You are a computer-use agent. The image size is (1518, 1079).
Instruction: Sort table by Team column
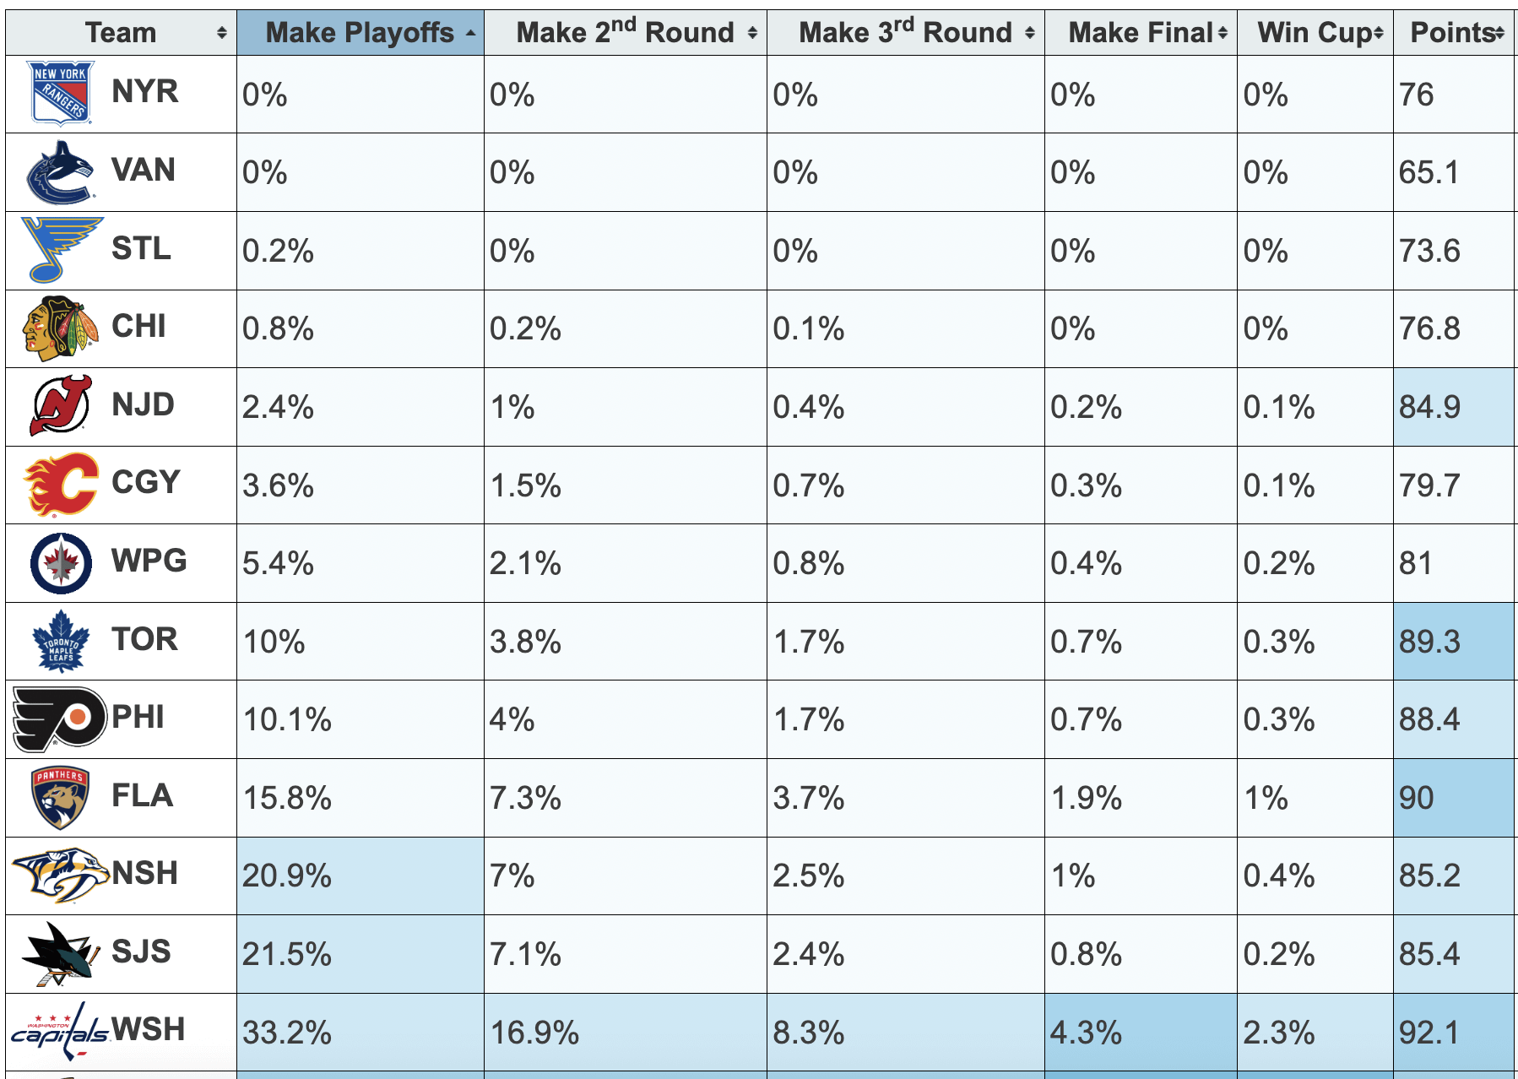click(x=121, y=33)
